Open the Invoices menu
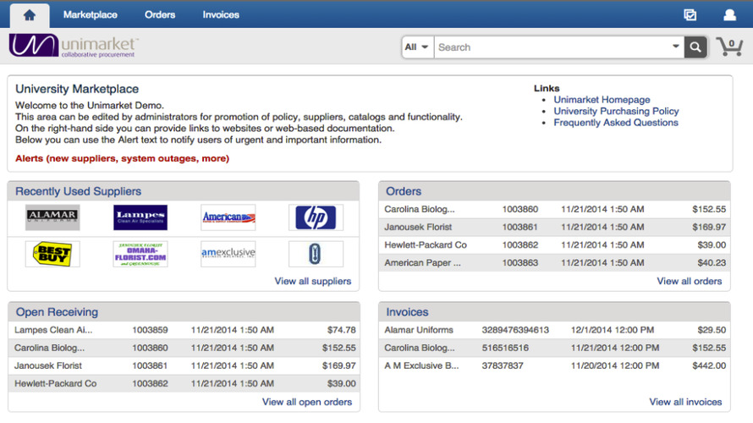Image resolution: width=753 pixels, height=423 pixels. point(221,15)
